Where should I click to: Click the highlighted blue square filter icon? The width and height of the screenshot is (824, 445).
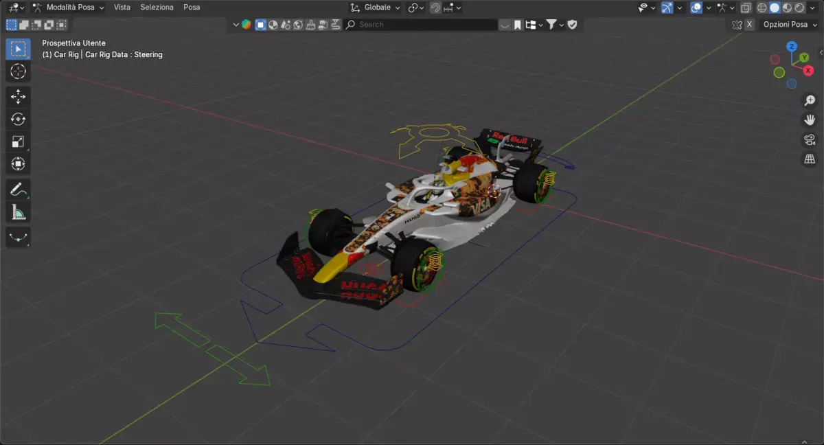coord(260,25)
